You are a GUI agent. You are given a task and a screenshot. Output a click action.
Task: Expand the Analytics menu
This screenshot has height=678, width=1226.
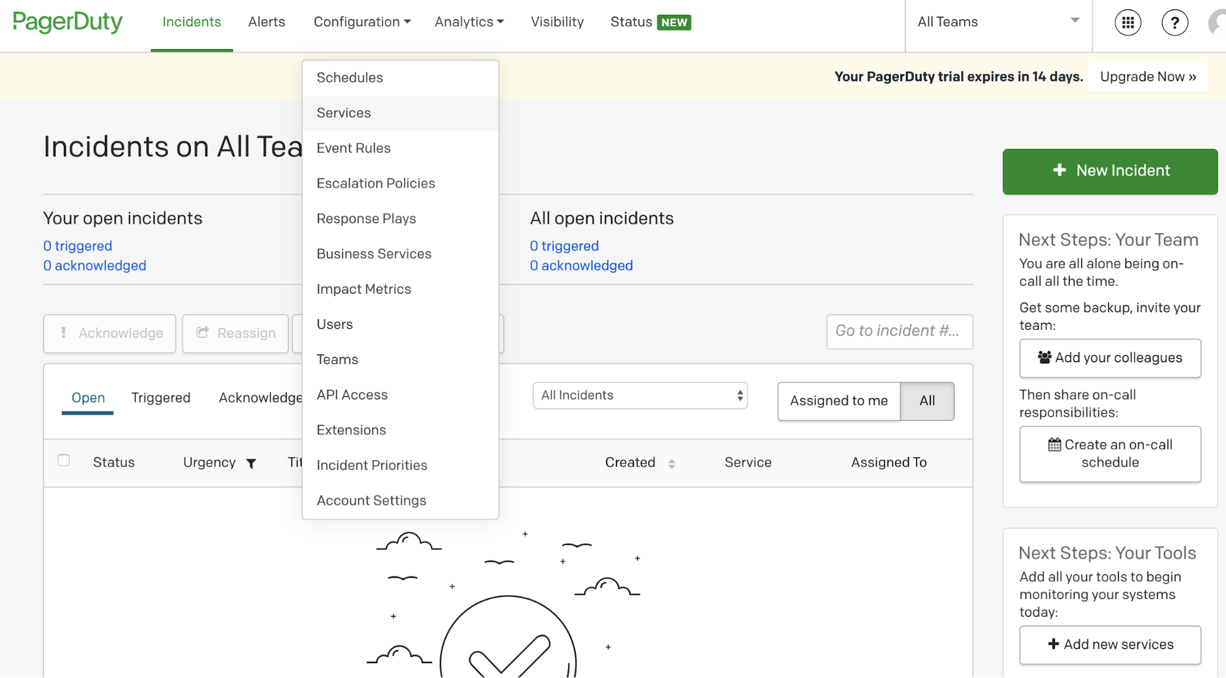click(x=468, y=22)
